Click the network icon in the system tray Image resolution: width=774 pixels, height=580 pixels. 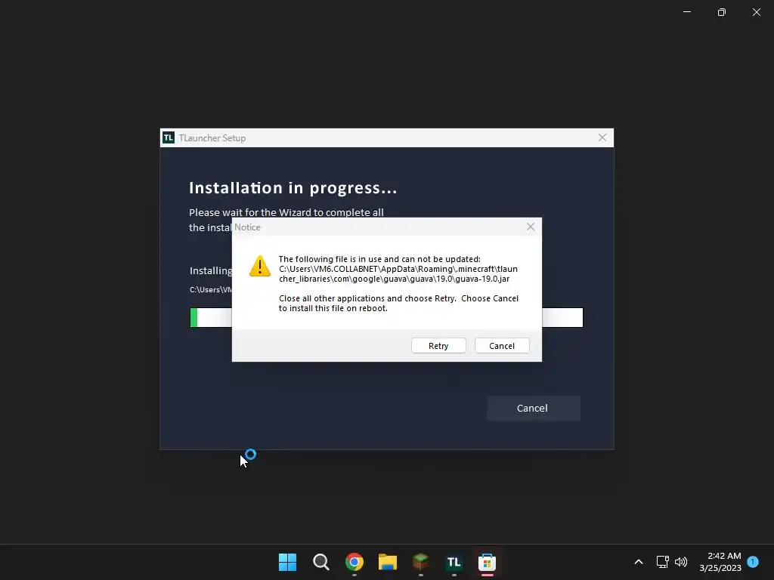click(662, 562)
